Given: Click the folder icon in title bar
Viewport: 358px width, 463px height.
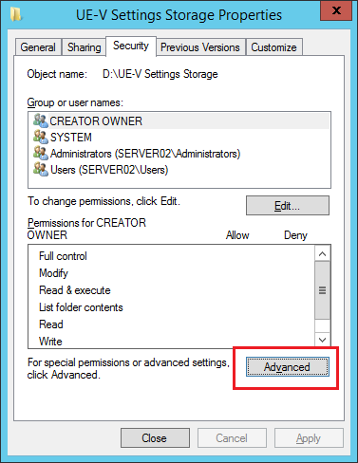Looking at the screenshot, I should [x=16, y=14].
